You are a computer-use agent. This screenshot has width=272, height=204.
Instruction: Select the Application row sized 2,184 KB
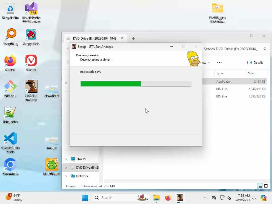click(x=235, y=82)
